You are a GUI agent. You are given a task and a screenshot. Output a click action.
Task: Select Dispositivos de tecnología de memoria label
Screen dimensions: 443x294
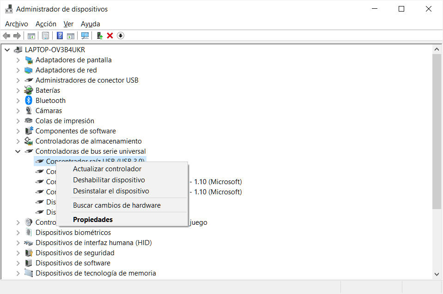click(96, 273)
